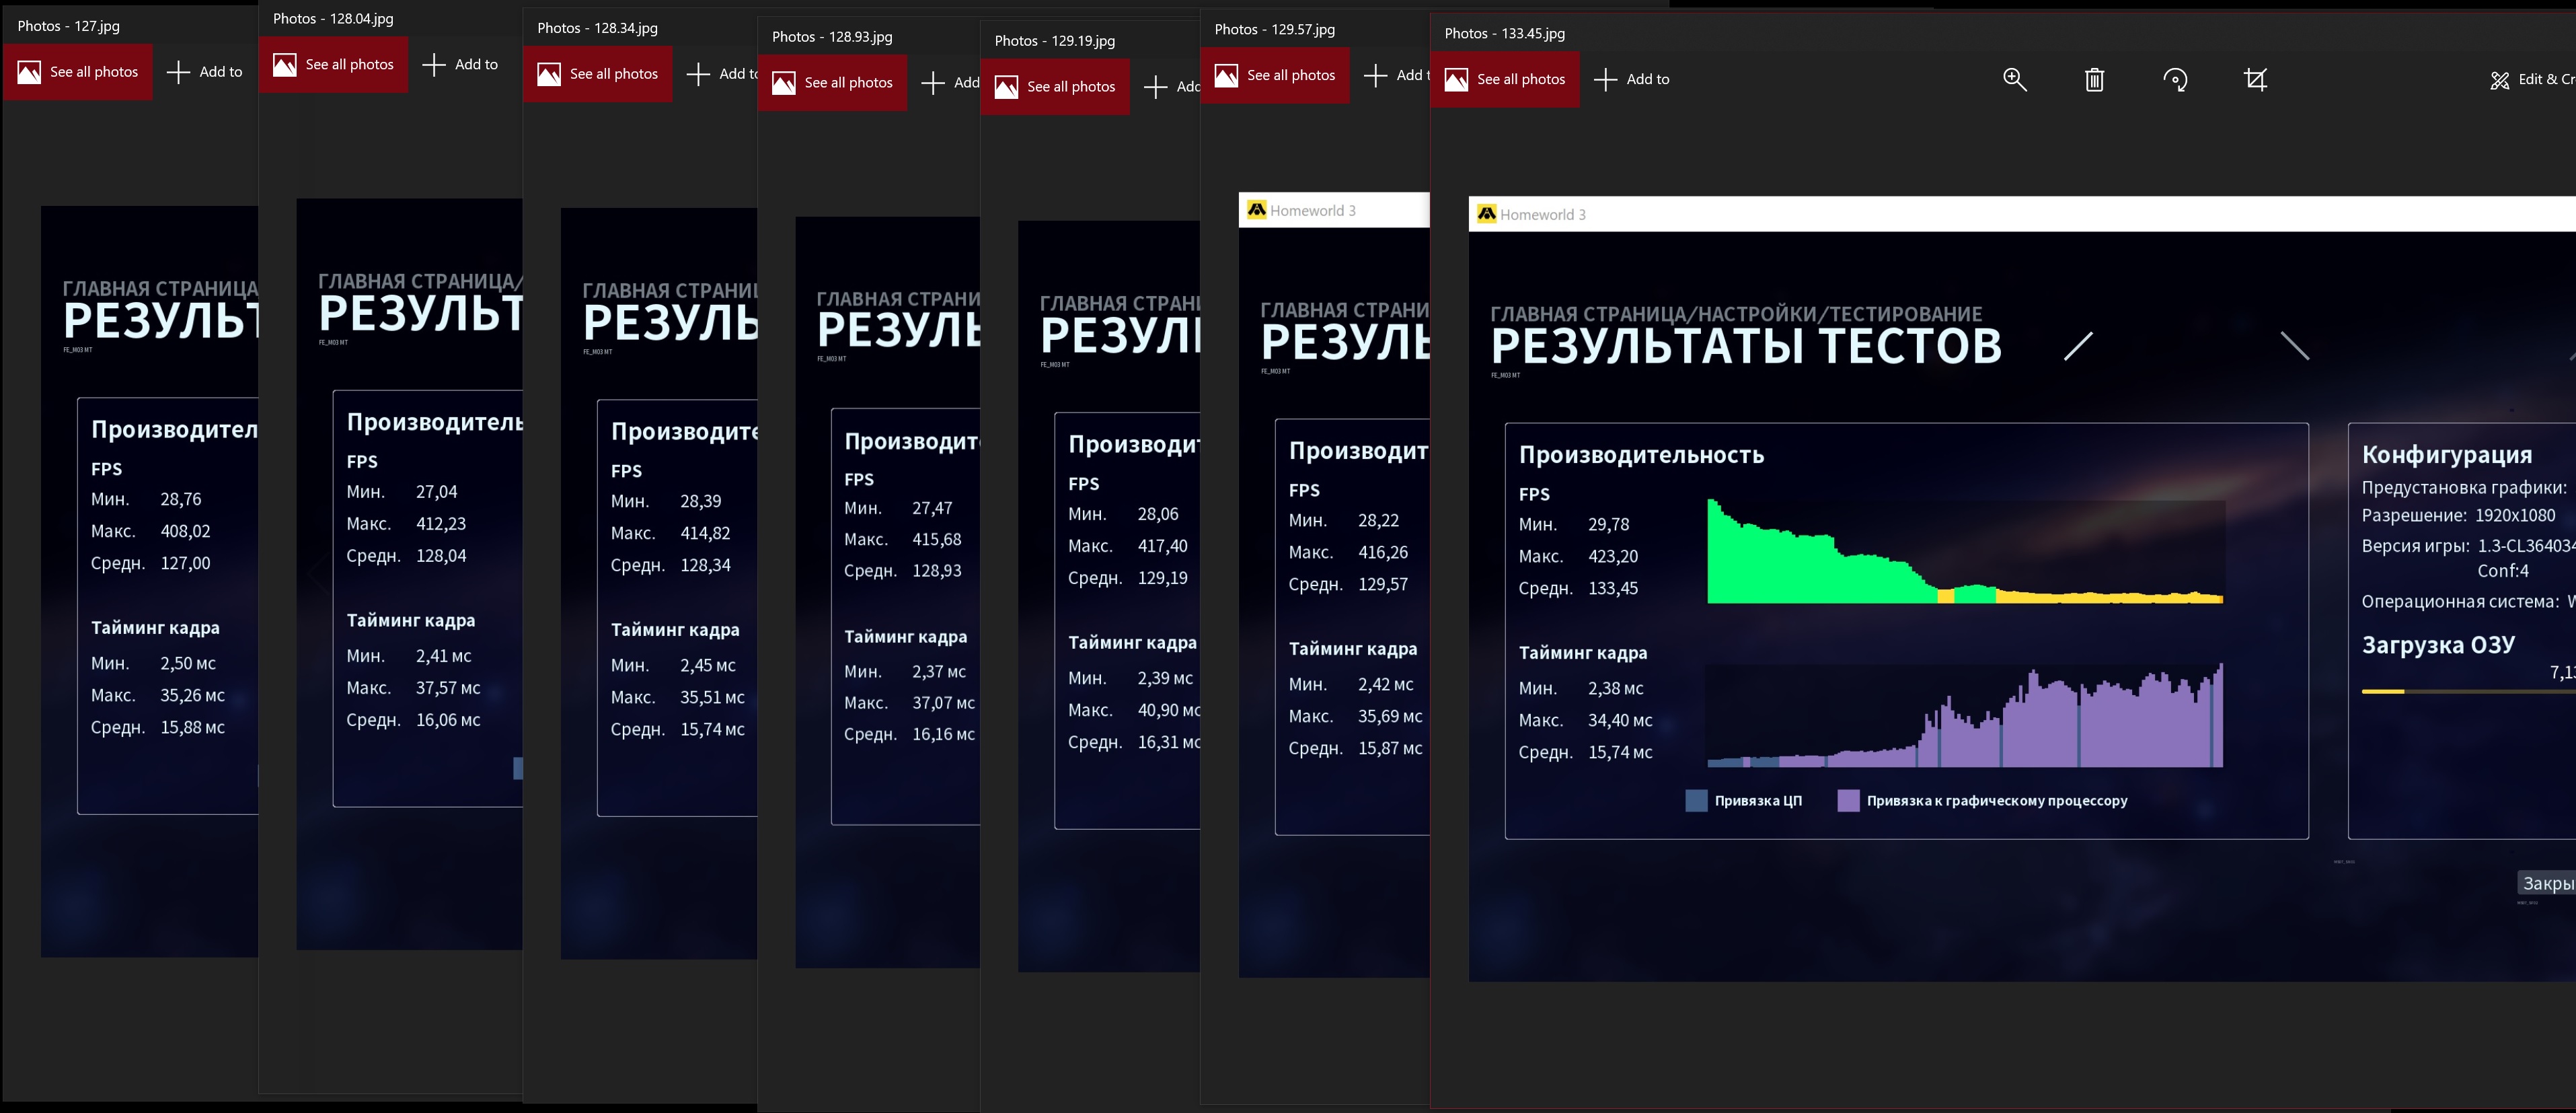Rotate the 133.45.jpg photo
This screenshot has height=1113, width=2576.
(x=2175, y=80)
